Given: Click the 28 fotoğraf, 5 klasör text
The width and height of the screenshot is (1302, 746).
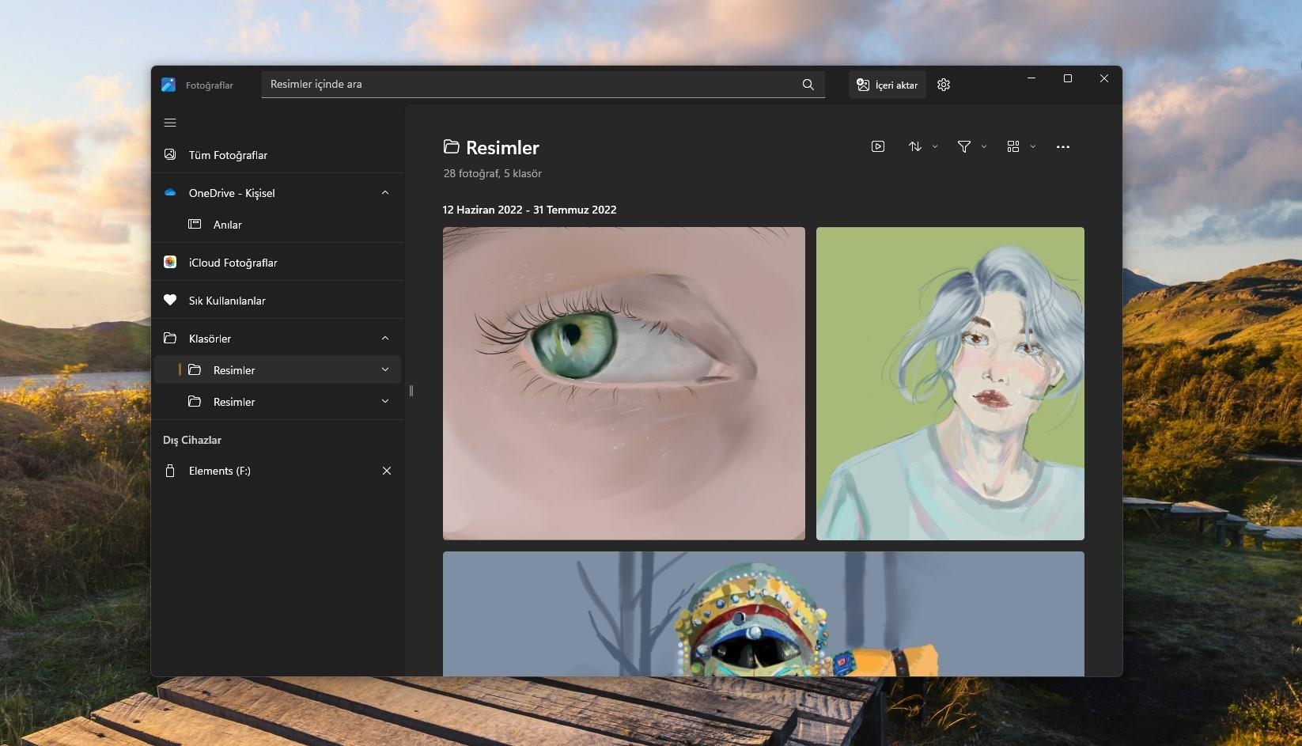Looking at the screenshot, I should point(492,173).
